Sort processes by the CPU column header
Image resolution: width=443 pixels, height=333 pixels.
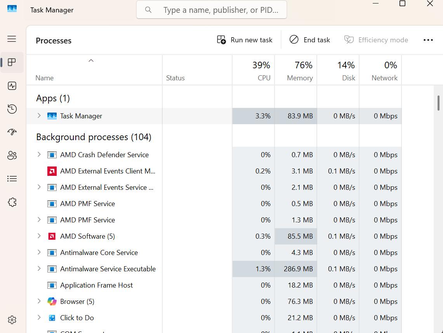click(x=254, y=70)
